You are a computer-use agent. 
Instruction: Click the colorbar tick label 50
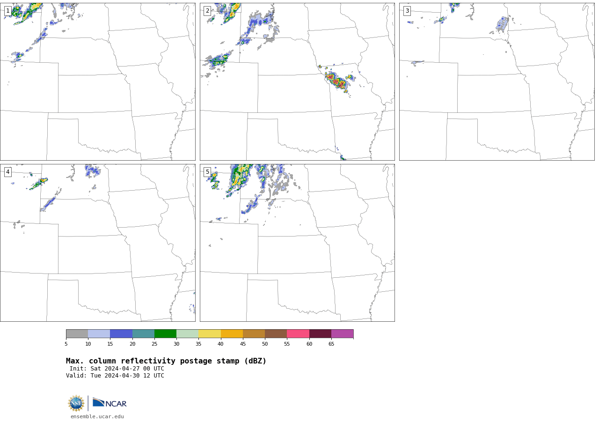point(265,344)
